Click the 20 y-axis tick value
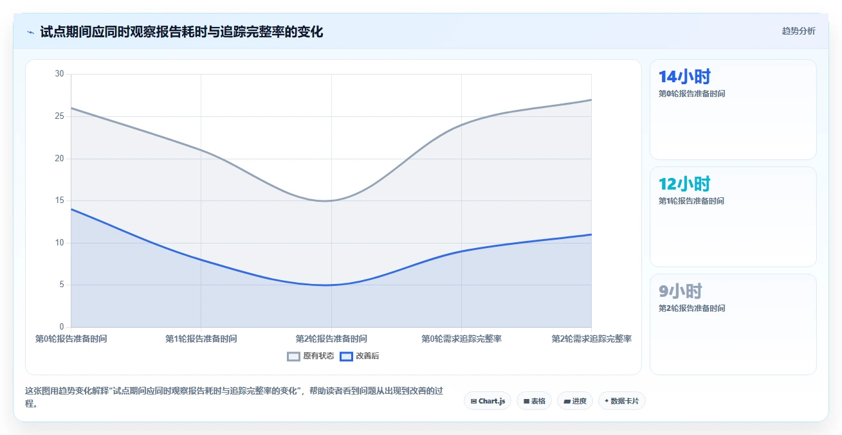 [59, 159]
